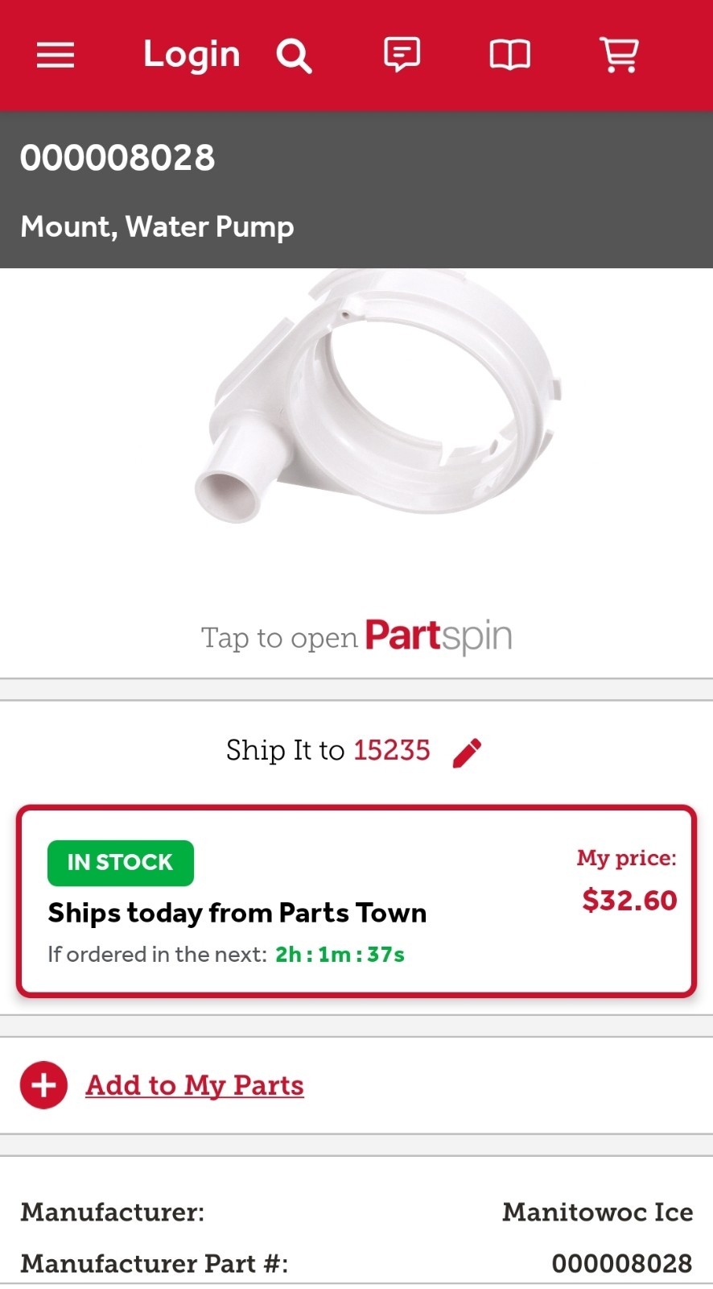
Task: Open the Partspin viewer
Action: (x=356, y=636)
